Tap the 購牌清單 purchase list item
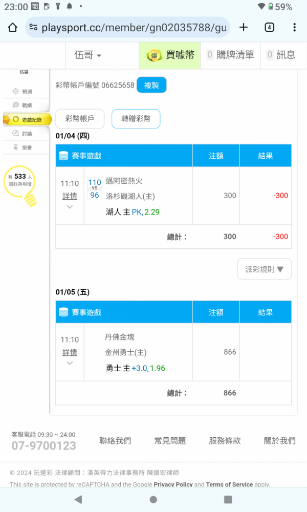 click(230, 55)
